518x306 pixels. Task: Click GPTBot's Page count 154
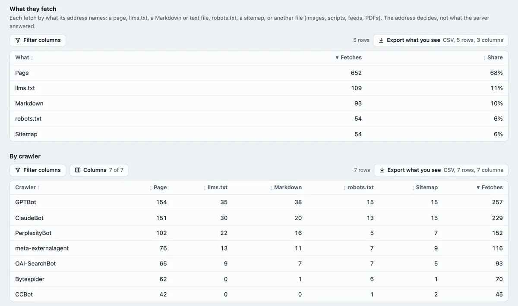[x=161, y=202]
